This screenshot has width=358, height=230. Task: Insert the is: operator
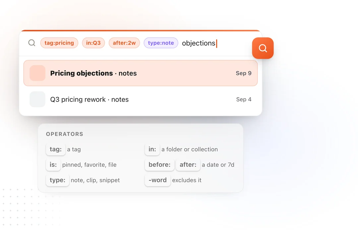(53, 164)
